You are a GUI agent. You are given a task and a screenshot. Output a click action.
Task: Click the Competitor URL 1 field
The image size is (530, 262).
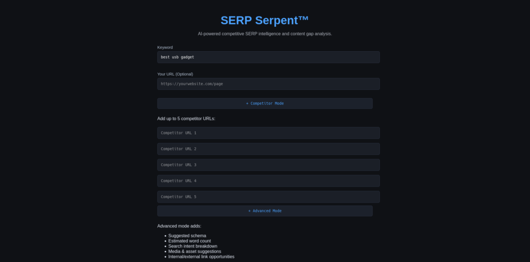(268, 133)
